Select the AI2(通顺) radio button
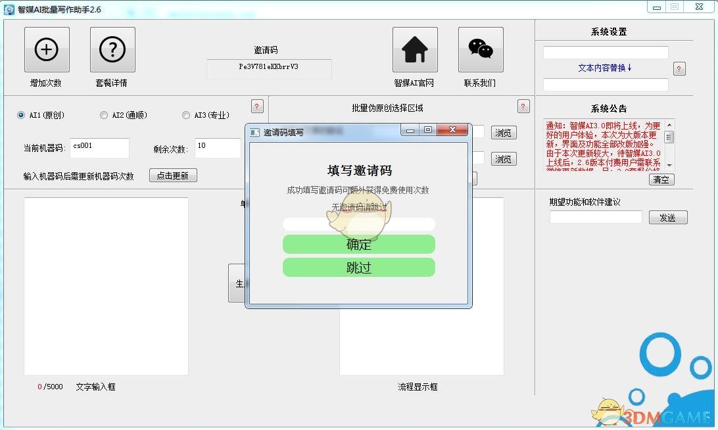The image size is (718, 430). [104, 115]
